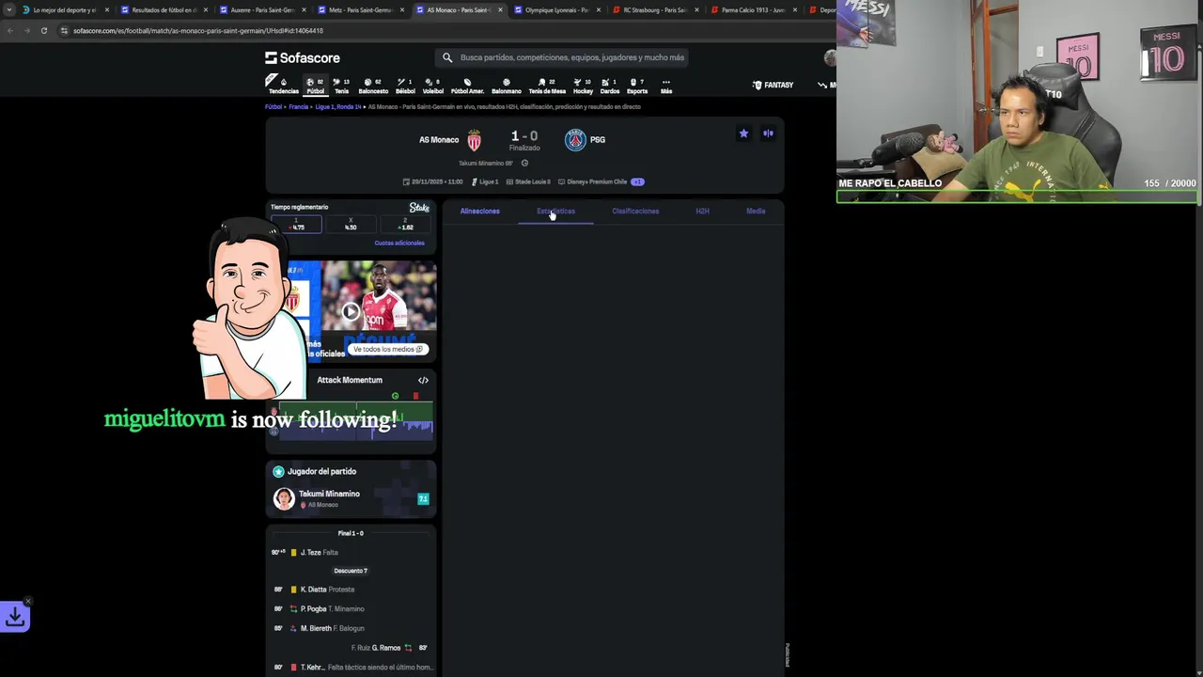
Task: Switch to the Auxerre - Paris Saint-Germain tab
Action: coord(261,10)
